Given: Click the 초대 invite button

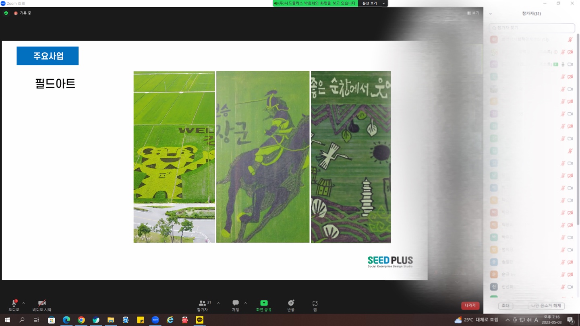Looking at the screenshot, I should 505,306.
